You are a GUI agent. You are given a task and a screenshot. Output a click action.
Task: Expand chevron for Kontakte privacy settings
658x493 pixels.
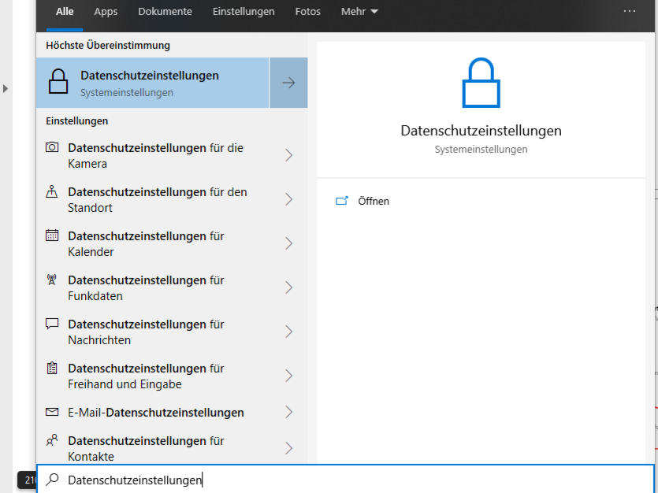click(288, 448)
